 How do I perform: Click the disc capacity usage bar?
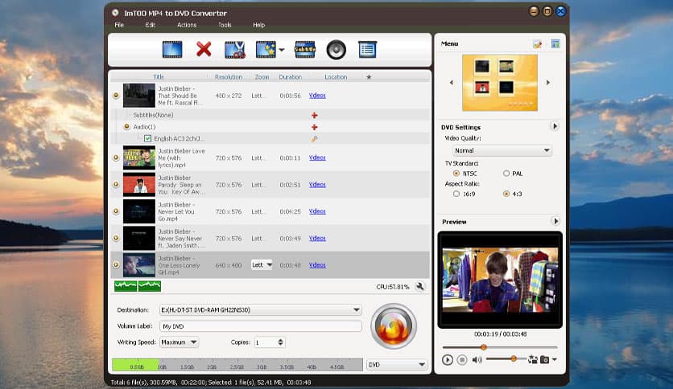tap(237, 365)
